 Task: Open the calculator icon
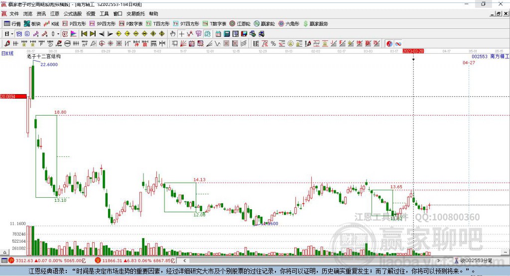227,34
